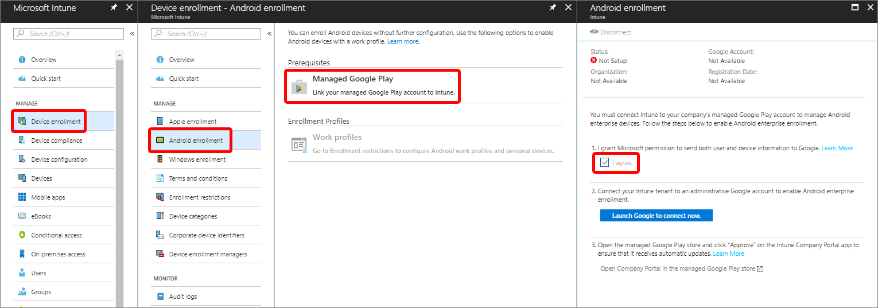
Task: Open the Managed Google Play prerequisite tile
Action: (425, 86)
